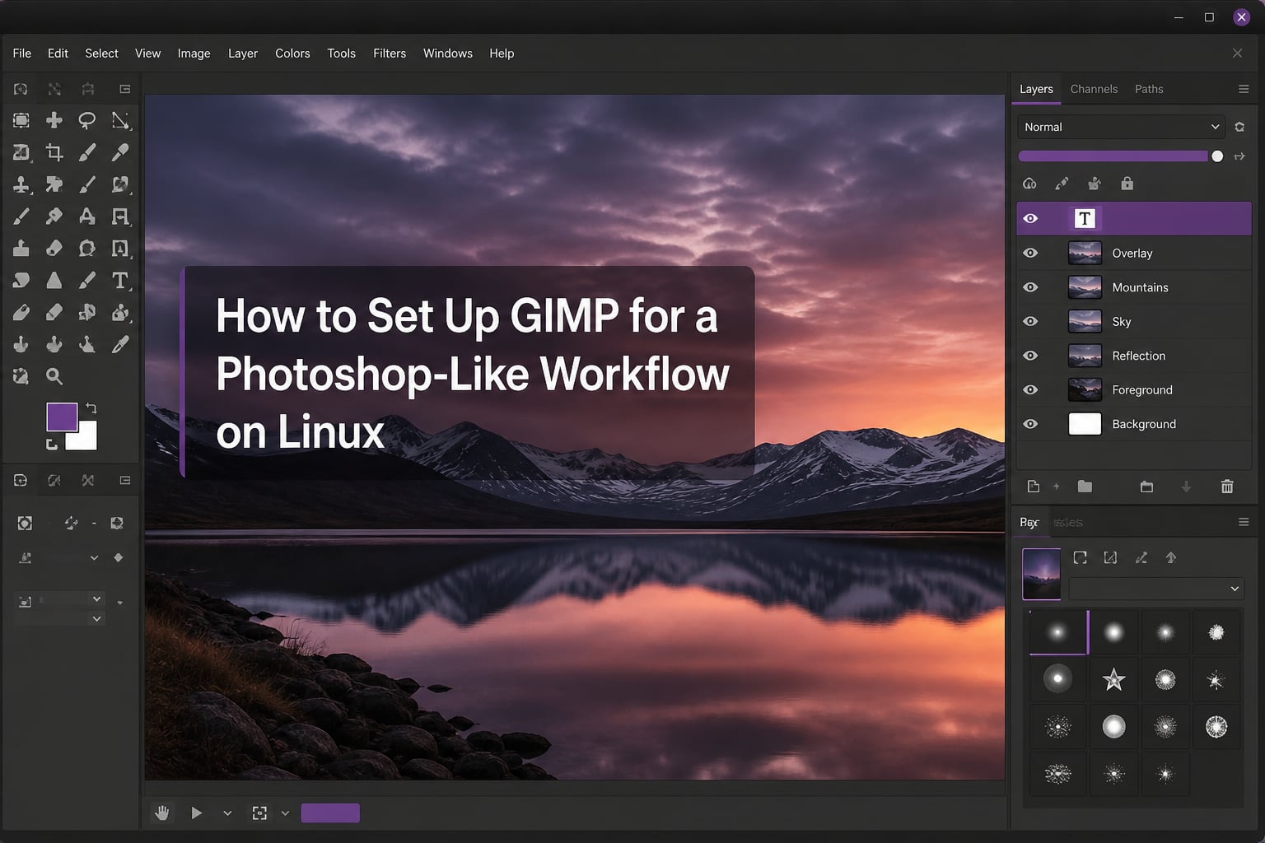Click the layer opacity slider handle
Screen dimensions: 1265x843
[1217, 156]
